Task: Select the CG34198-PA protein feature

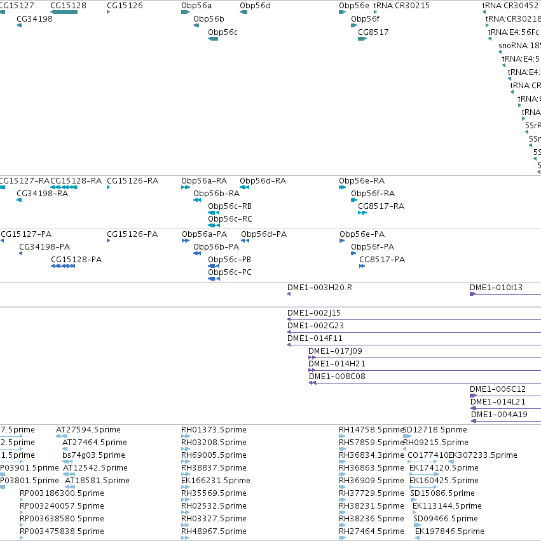Action: click(21, 253)
